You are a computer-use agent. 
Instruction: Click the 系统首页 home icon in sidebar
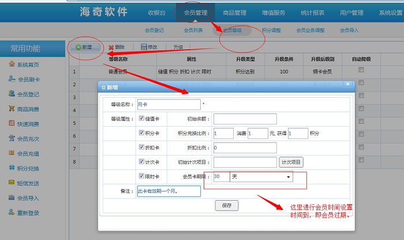click(12, 64)
